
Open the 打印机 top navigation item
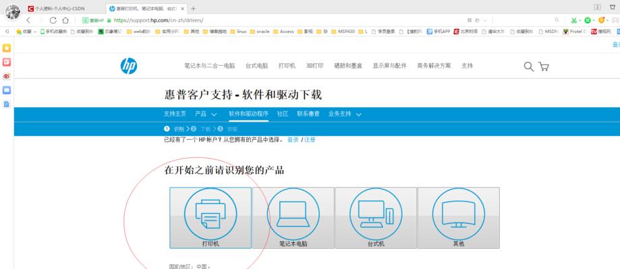pyautogui.click(x=287, y=66)
